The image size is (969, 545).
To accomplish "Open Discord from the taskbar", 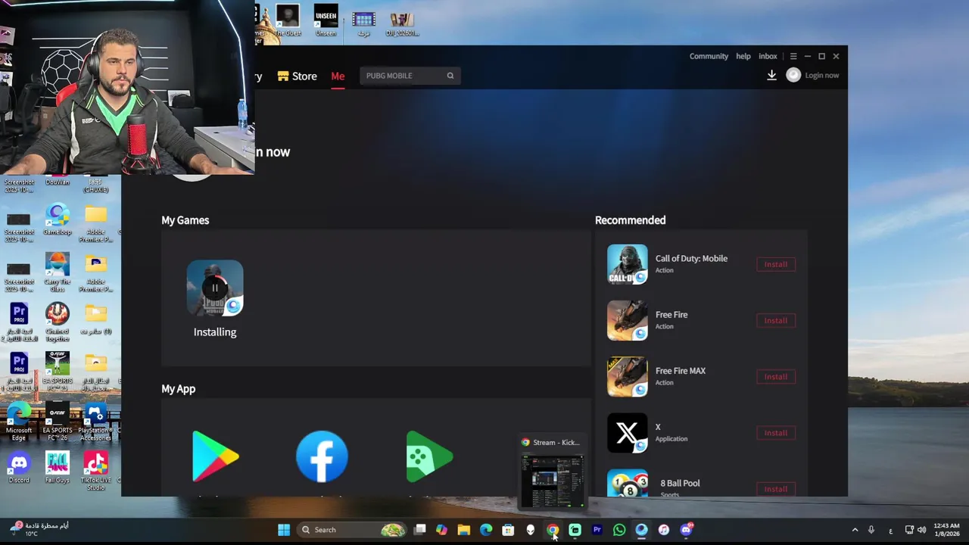I will pos(686,530).
